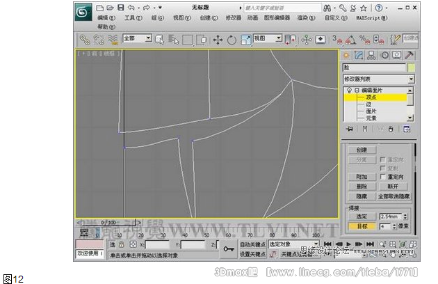Open the help question mark icon
Image resolution: width=438 pixels, height=284 pixels.
pyautogui.click(x=378, y=8)
